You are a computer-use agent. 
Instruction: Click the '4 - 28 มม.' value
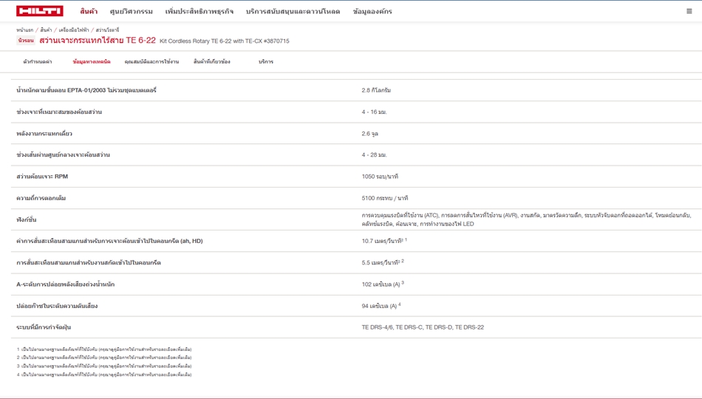pos(375,155)
